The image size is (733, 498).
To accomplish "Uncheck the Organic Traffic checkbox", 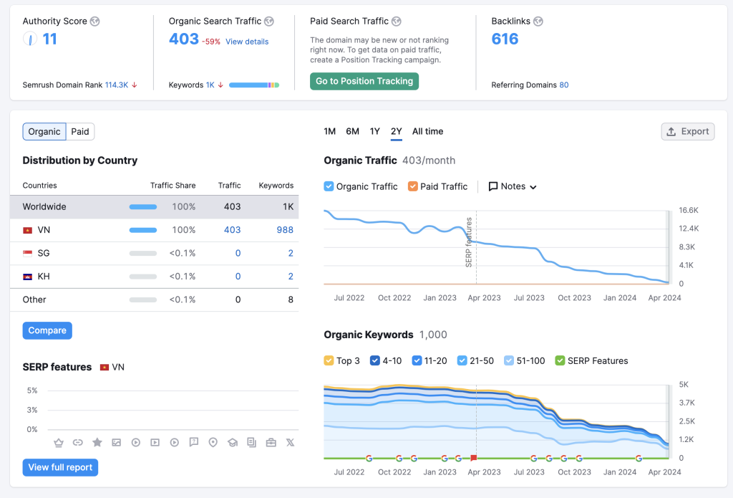I will tap(329, 186).
